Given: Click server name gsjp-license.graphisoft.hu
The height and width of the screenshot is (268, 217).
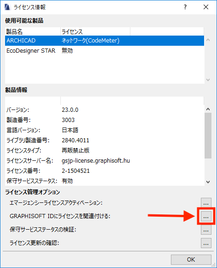Looking at the screenshot, I should [x=96, y=161].
